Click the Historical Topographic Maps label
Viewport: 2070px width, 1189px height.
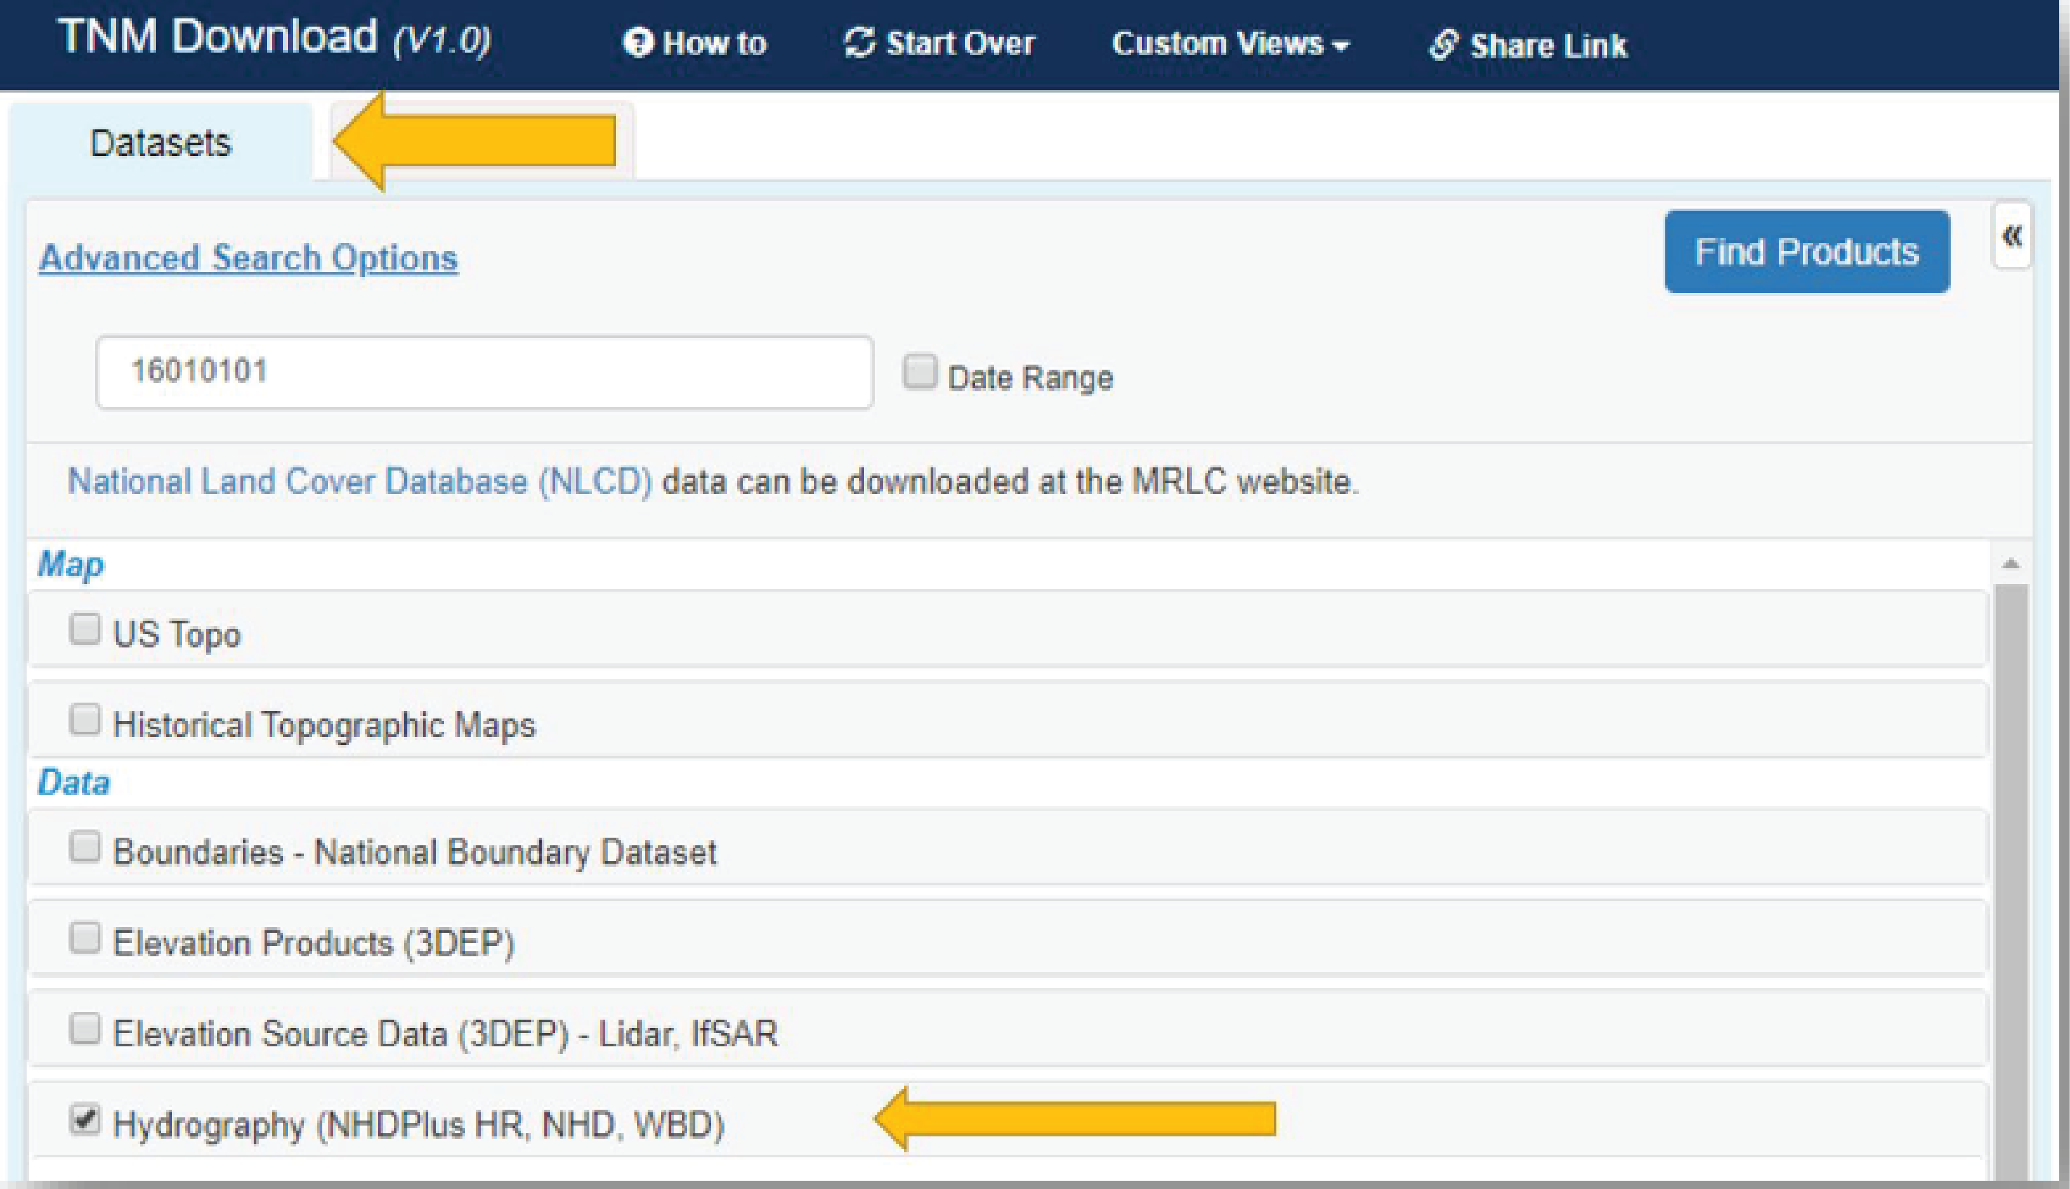[x=324, y=725]
